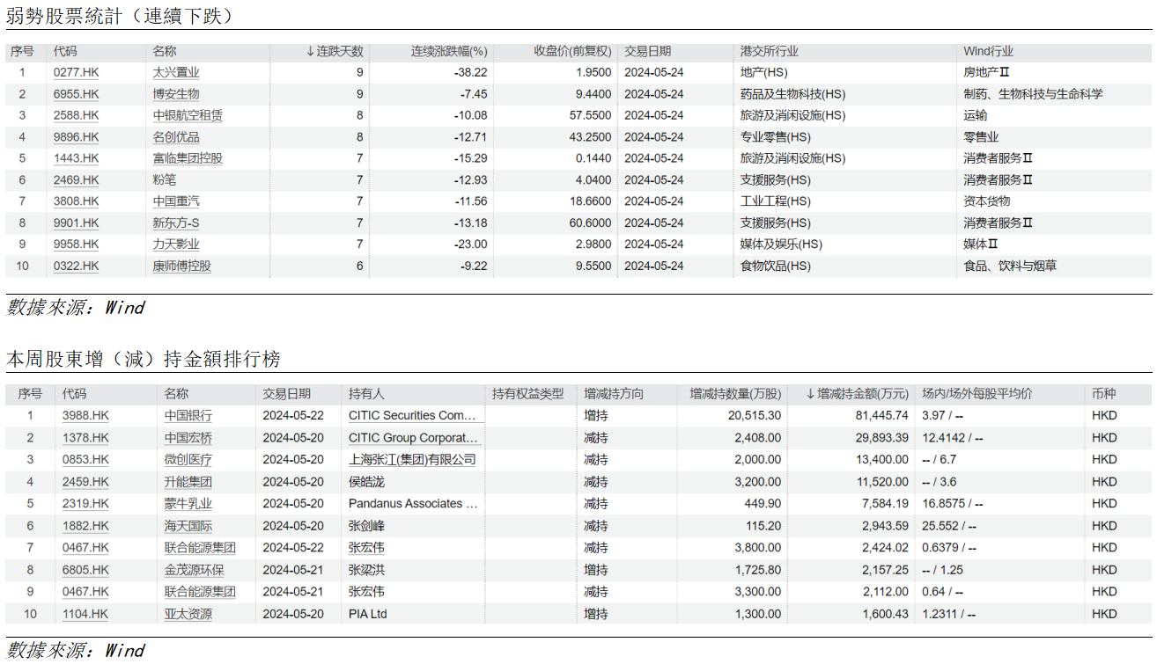Open stock code link 2588.HK
The image size is (1157, 664).
point(76,115)
